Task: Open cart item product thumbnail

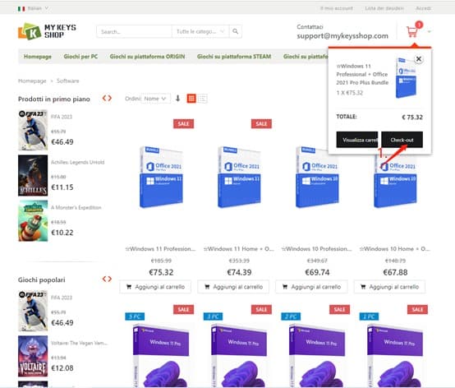Action: pos(406,78)
